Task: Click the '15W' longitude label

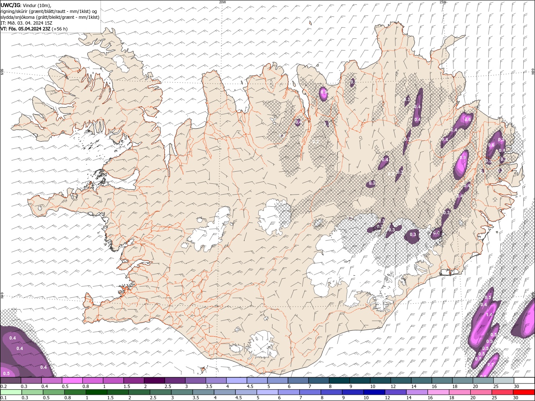Action: point(443,2)
